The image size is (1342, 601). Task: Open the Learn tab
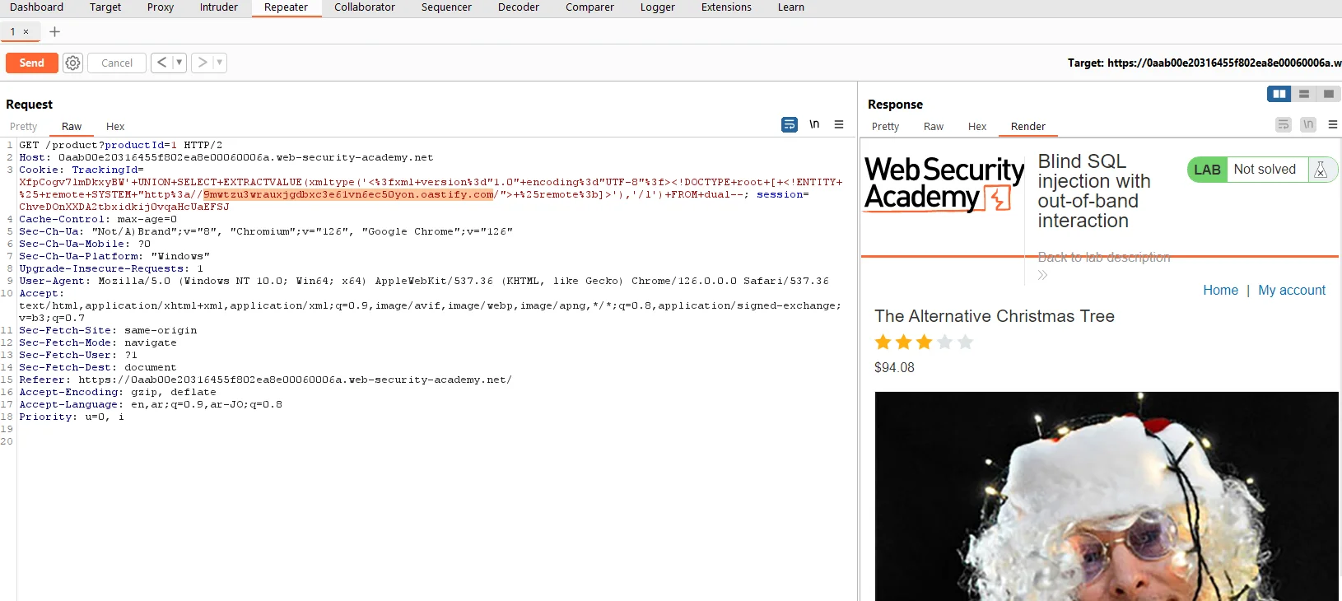pyautogui.click(x=791, y=7)
